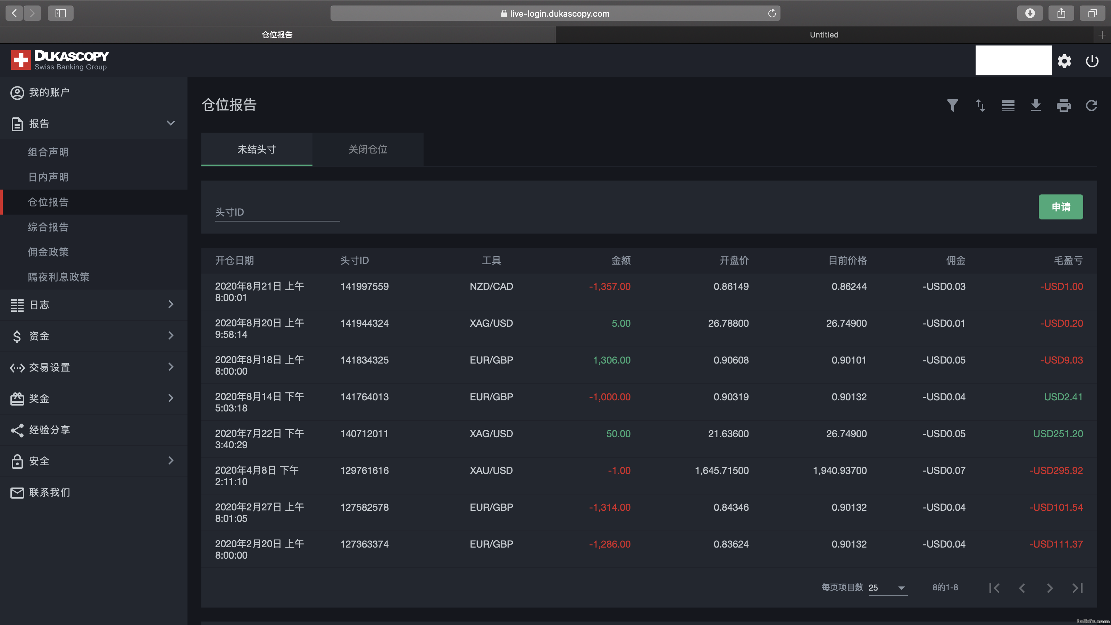The width and height of the screenshot is (1111, 625).
Task: Select position ID 141944324
Action: click(365, 324)
